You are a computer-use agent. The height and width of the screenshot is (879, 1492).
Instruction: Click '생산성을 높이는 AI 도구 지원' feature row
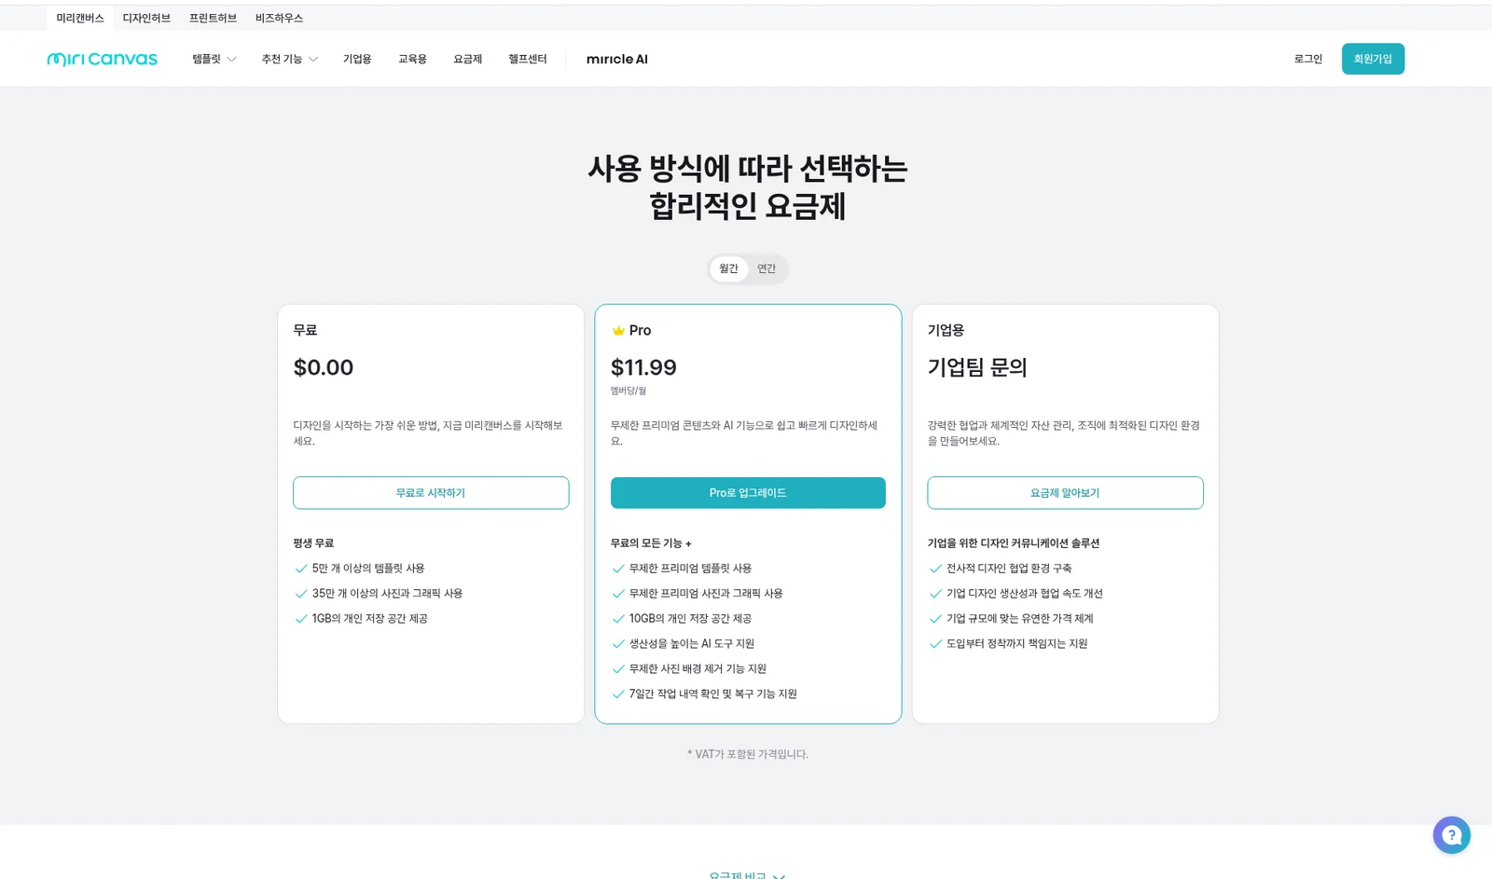pos(683,644)
